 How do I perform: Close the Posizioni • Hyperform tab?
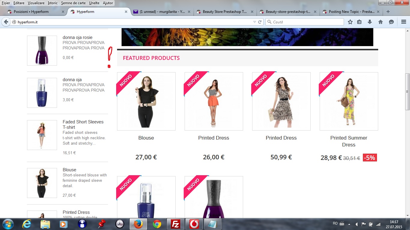point(63,12)
